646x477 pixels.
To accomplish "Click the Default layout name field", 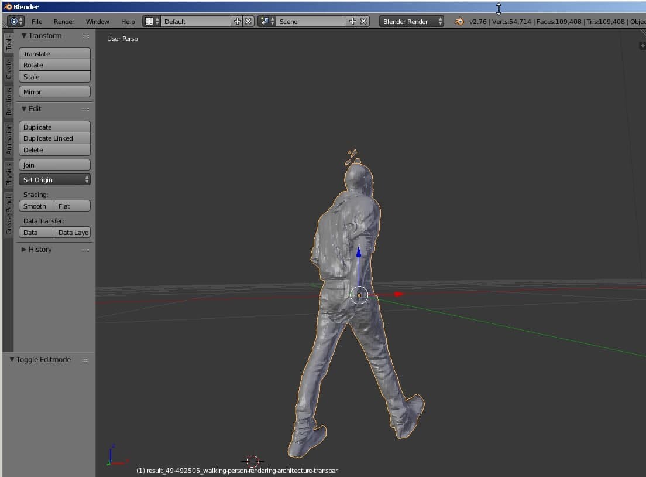I will tap(195, 22).
